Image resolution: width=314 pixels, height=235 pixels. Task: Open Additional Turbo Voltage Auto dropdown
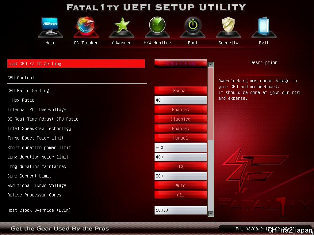180,185
